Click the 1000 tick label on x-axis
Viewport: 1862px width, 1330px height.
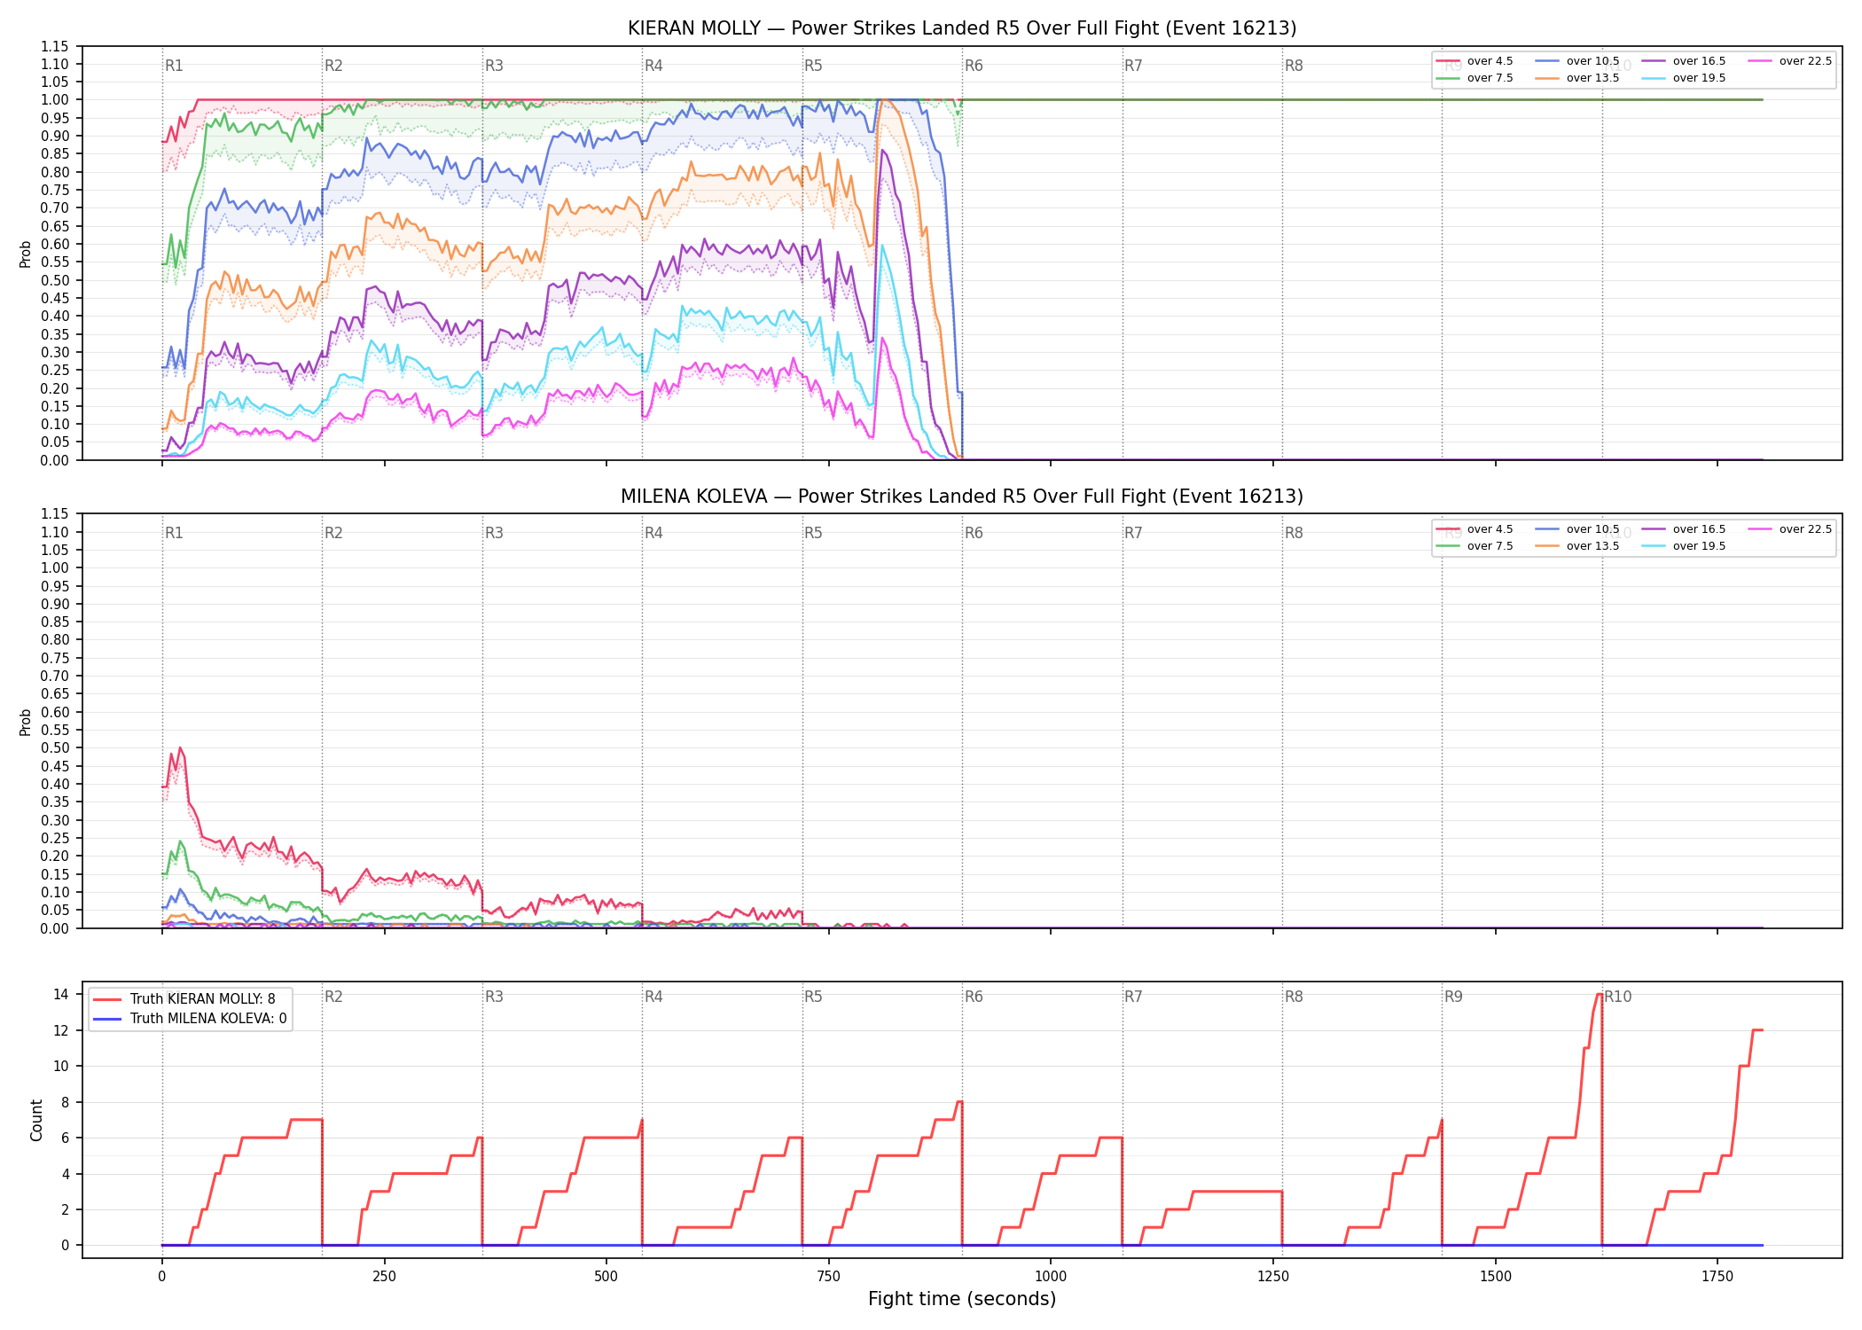click(x=1051, y=1277)
